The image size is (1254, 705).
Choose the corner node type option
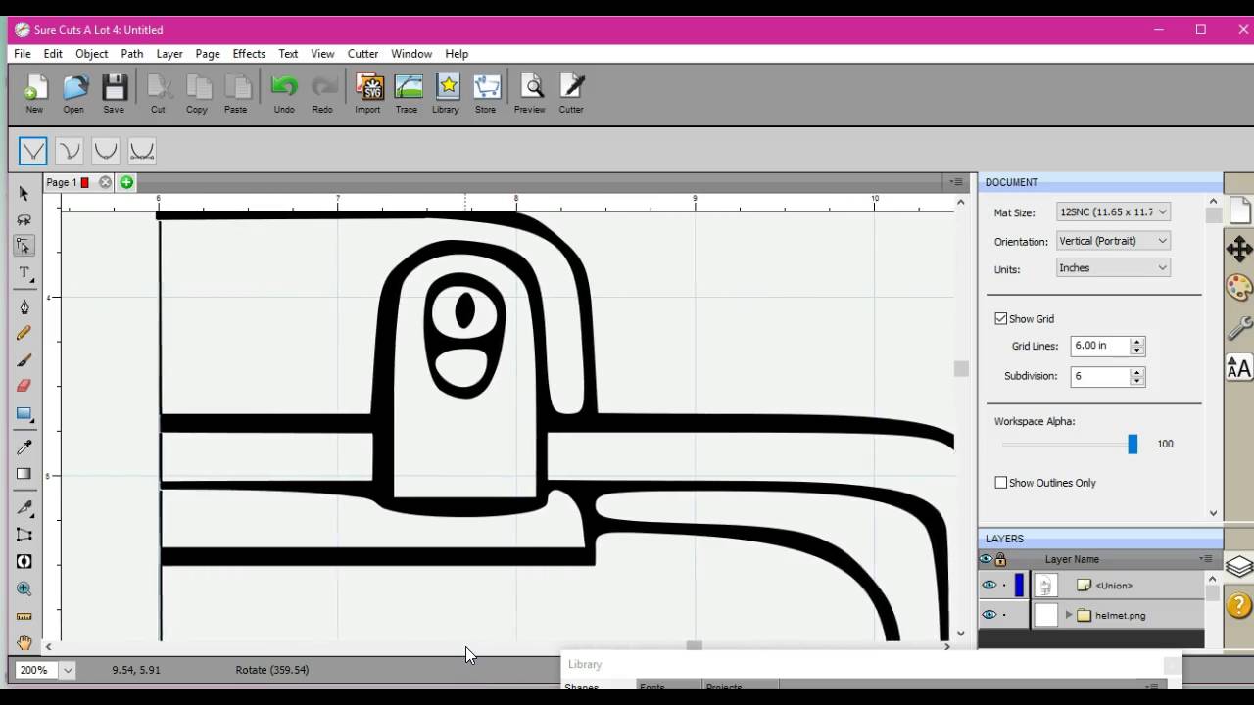tap(32, 151)
